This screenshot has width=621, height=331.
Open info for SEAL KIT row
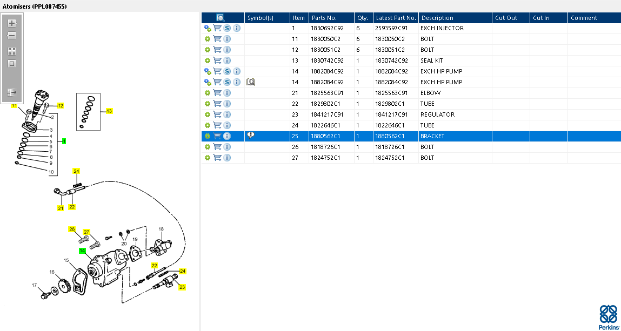[x=227, y=60]
